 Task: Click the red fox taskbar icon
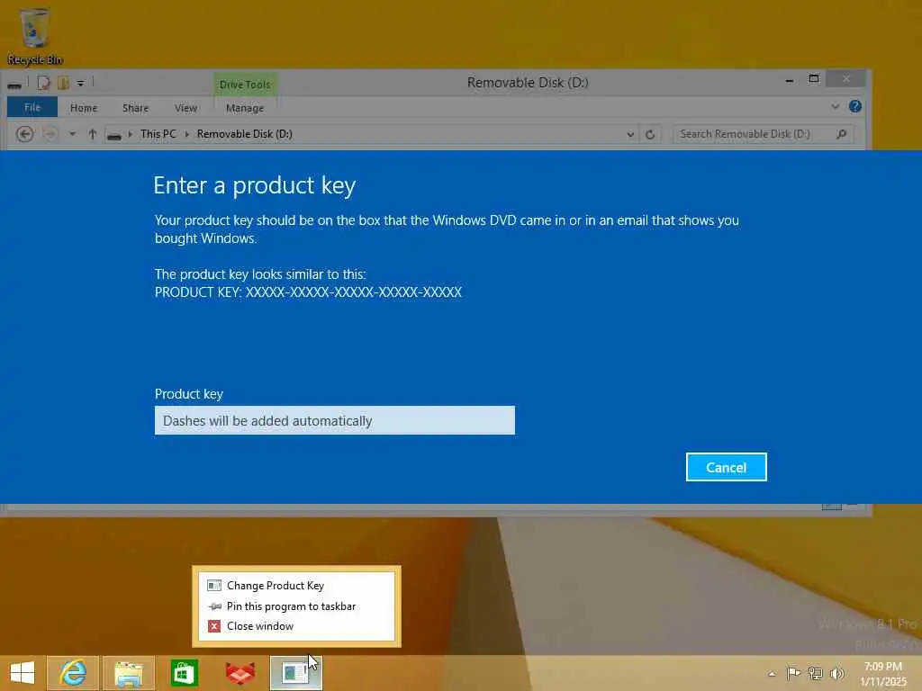pyautogui.click(x=240, y=673)
